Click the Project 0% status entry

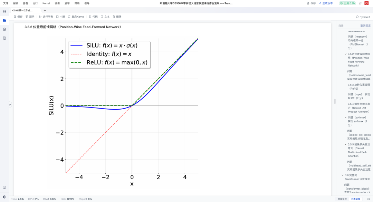[x=85, y=199]
